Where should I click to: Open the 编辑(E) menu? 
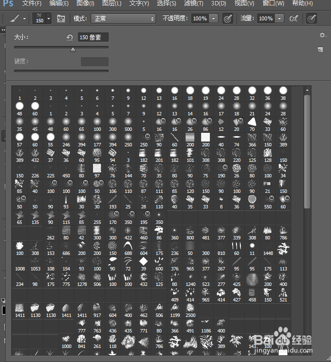click(59, 3)
